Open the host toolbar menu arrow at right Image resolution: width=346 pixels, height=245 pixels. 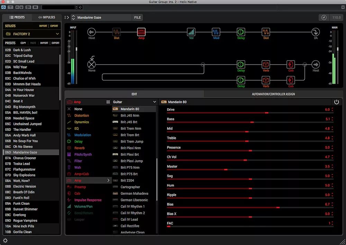343,7
